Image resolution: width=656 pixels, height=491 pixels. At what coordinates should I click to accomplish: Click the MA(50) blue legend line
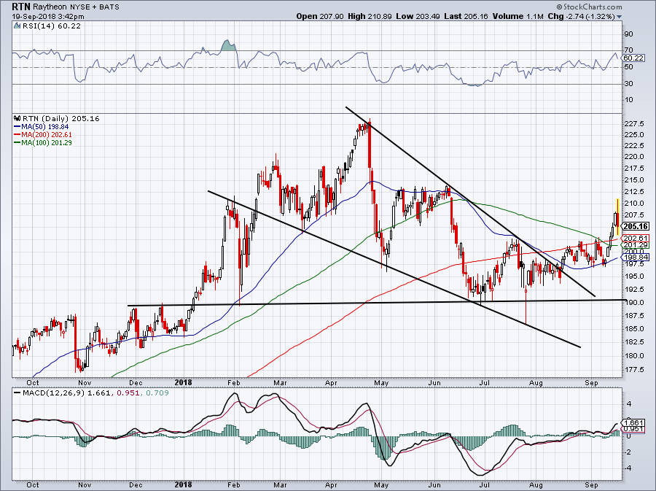(x=17, y=127)
